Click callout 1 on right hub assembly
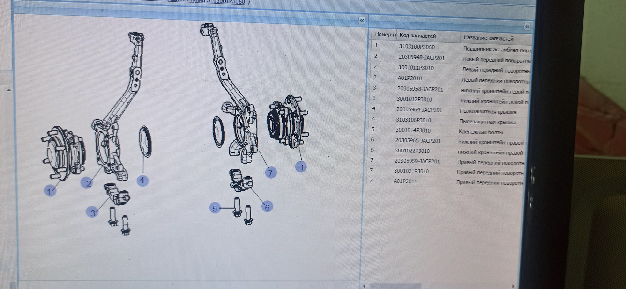The width and height of the screenshot is (626, 289). point(301,167)
